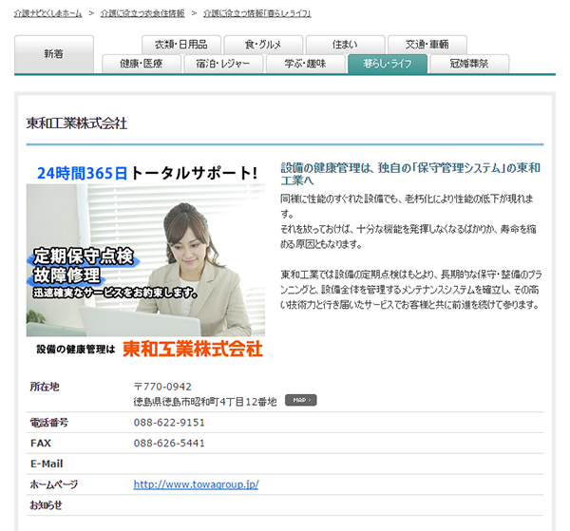Screen dimensions: 570x531
Task: Open the MAP button beside the address
Action: point(300,400)
